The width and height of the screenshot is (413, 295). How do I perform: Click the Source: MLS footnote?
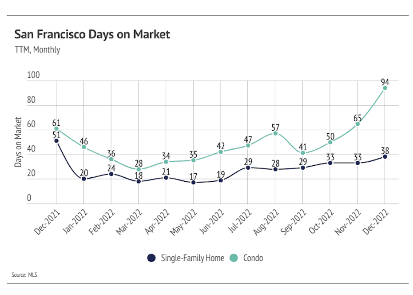tap(24, 275)
